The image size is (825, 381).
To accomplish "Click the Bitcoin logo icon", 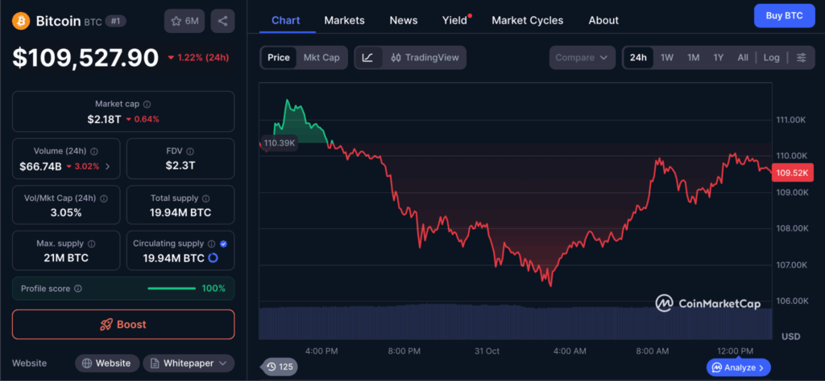I will [x=22, y=21].
